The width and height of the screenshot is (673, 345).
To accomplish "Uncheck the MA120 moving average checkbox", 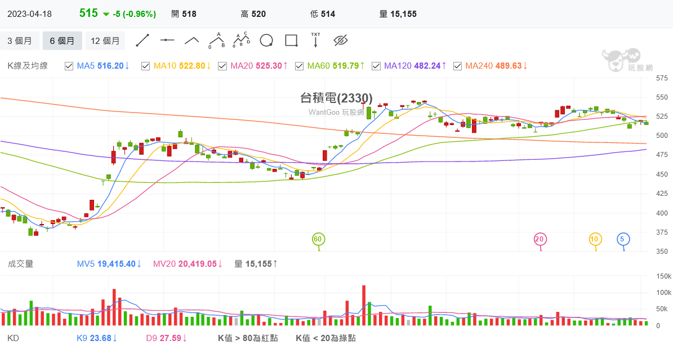I will coord(376,66).
